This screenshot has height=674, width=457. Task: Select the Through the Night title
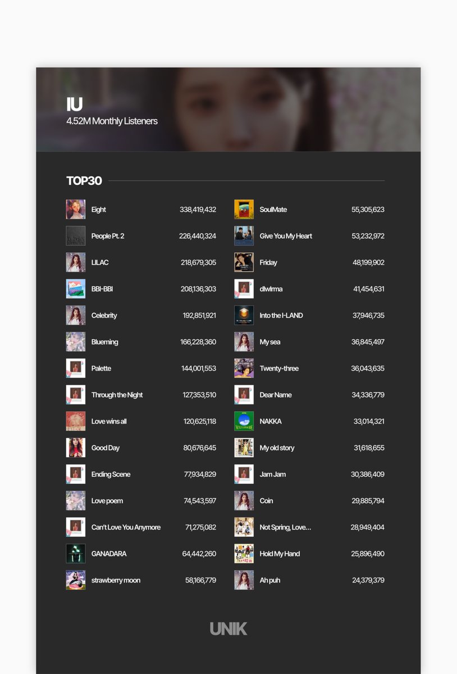point(117,395)
